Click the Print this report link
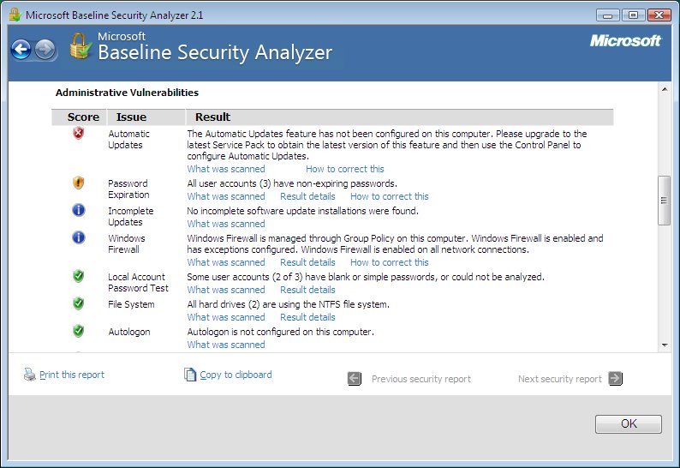This screenshot has width=680, height=468. 72,375
